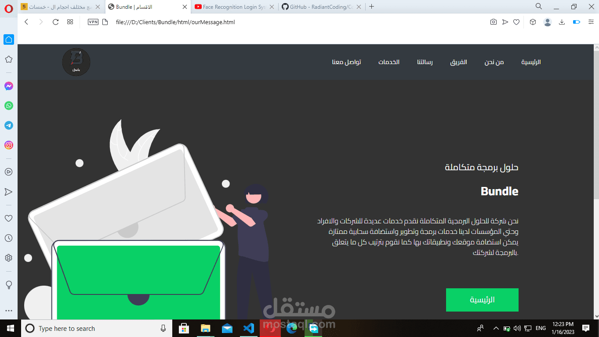599x337 pixels.
Task: Open a new tab with plus button
Action: click(372, 7)
